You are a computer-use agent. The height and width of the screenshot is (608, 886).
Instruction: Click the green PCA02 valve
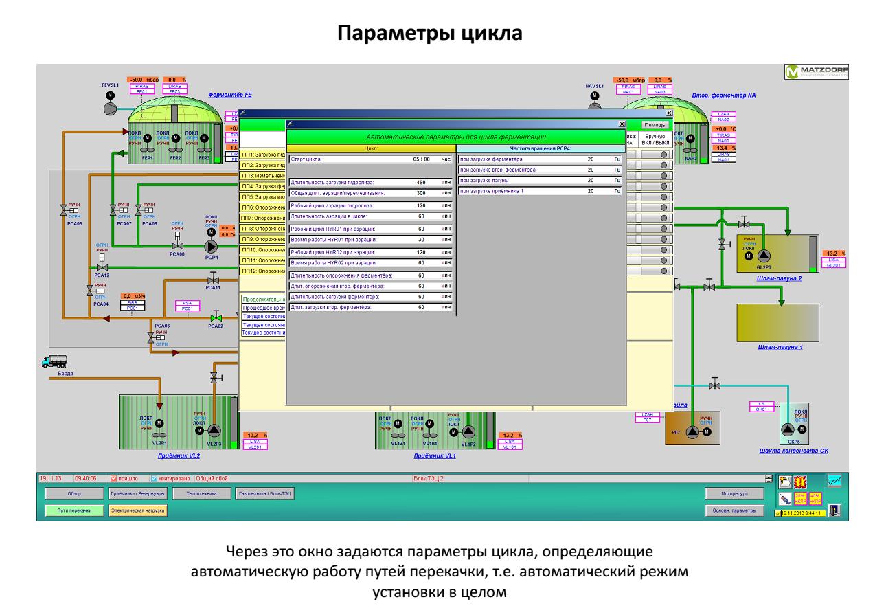(x=216, y=317)
